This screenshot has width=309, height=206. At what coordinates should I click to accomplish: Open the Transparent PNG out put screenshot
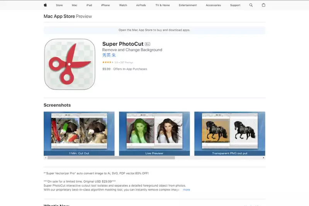(229, 134)
